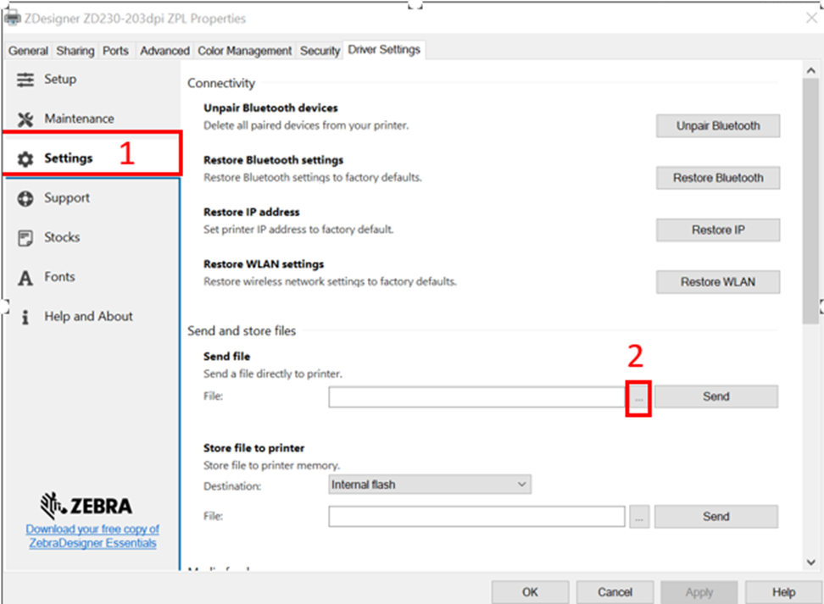
Task: Open Support section icon
Action: click(25, 198)
